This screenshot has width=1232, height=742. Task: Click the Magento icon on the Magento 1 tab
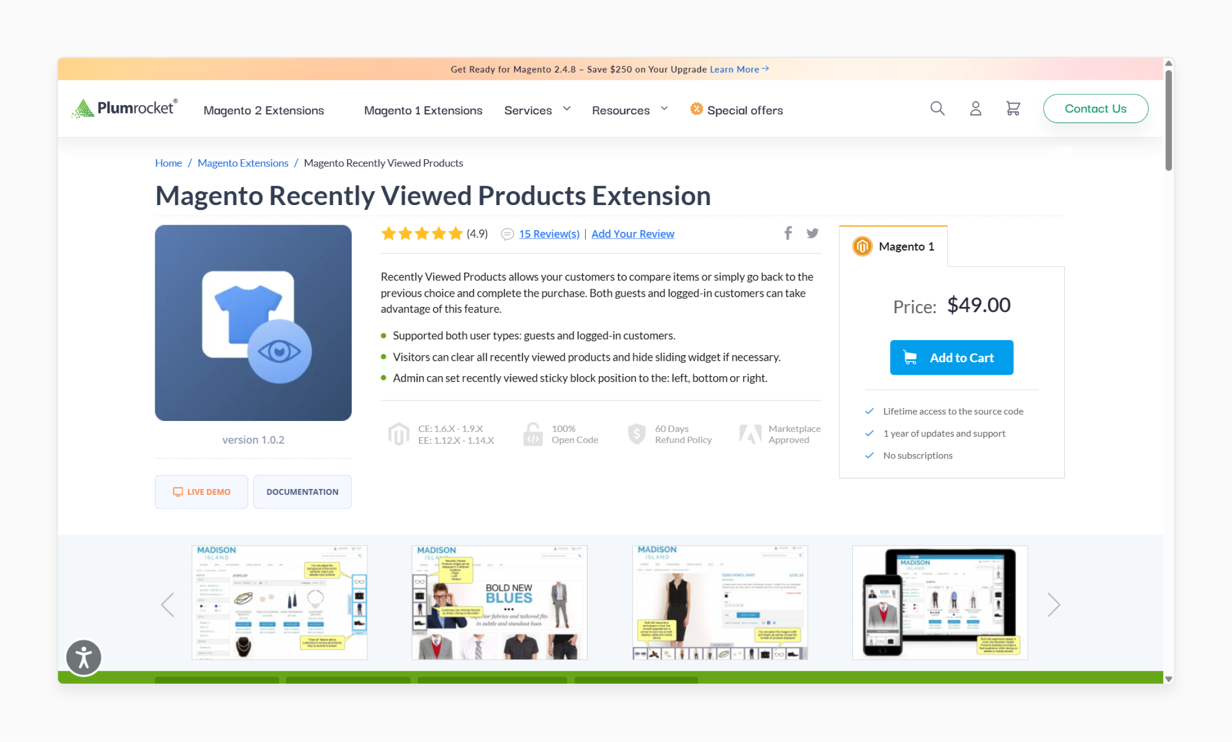(x=862, y=246)
